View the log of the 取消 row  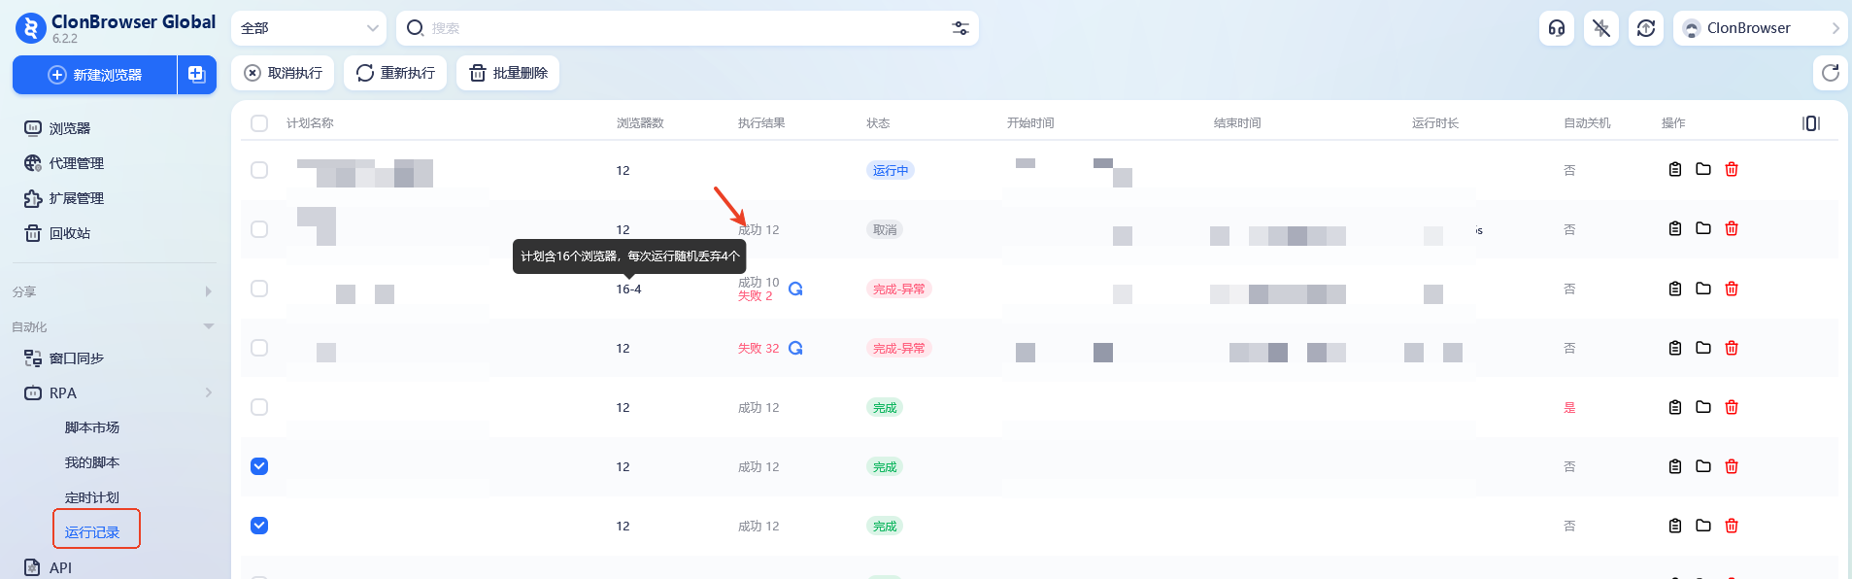pyautogui.click(x=1674, y=229)
